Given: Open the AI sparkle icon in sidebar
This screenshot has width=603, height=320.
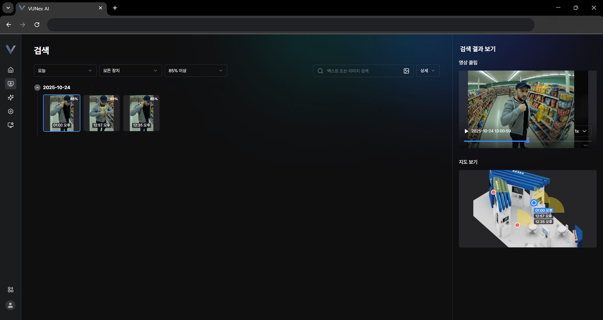Looking at the screenshot, I should 11,98.
